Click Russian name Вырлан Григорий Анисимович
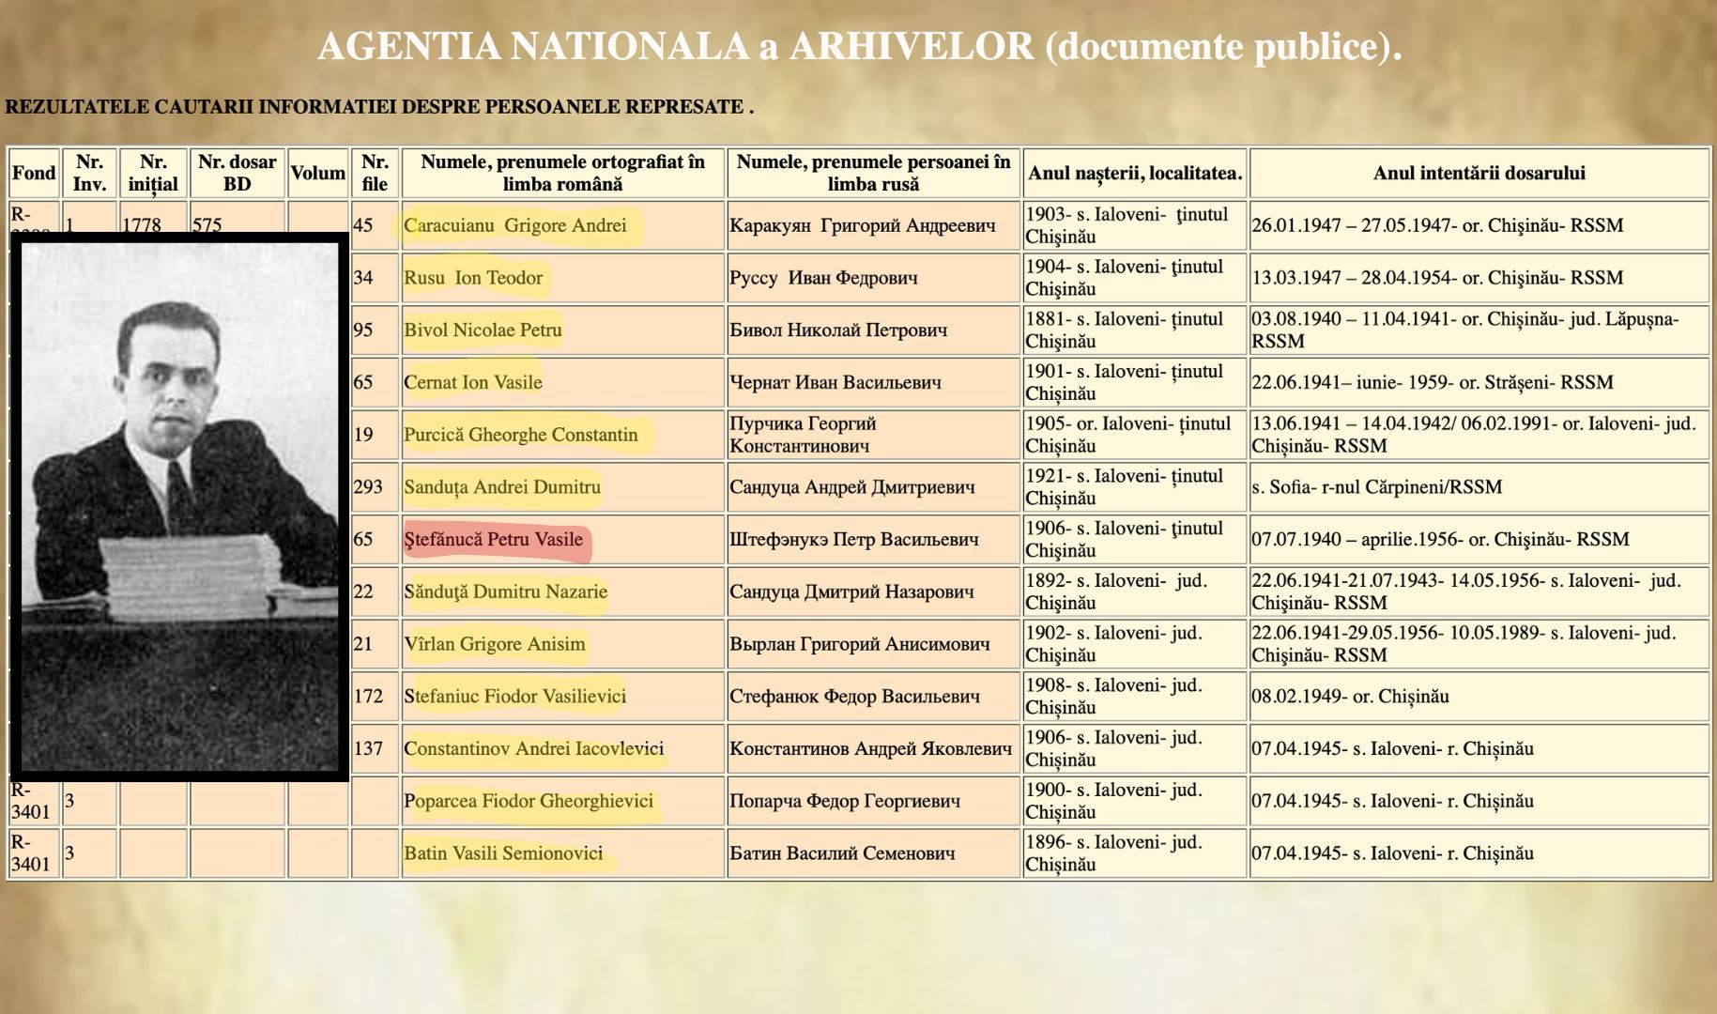 click(860, 644)
